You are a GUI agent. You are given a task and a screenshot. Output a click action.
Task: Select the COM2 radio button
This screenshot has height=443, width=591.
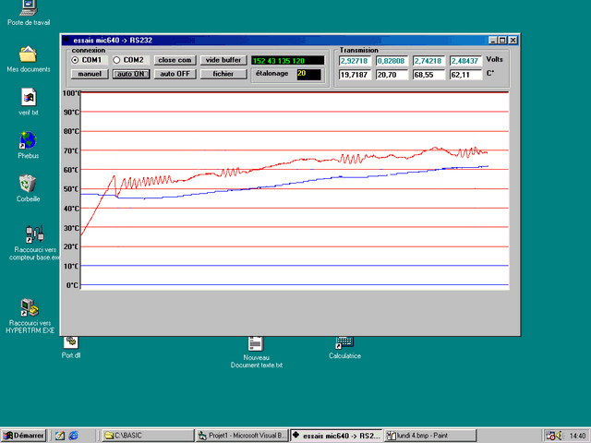117,60
